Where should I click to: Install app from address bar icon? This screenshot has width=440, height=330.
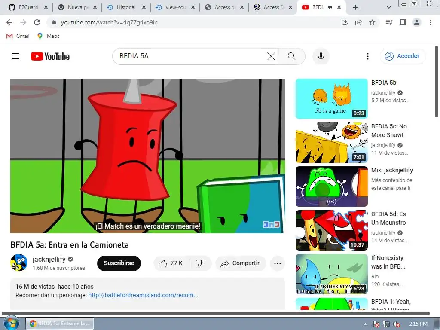pyautogui.click(x=344, y=22)
